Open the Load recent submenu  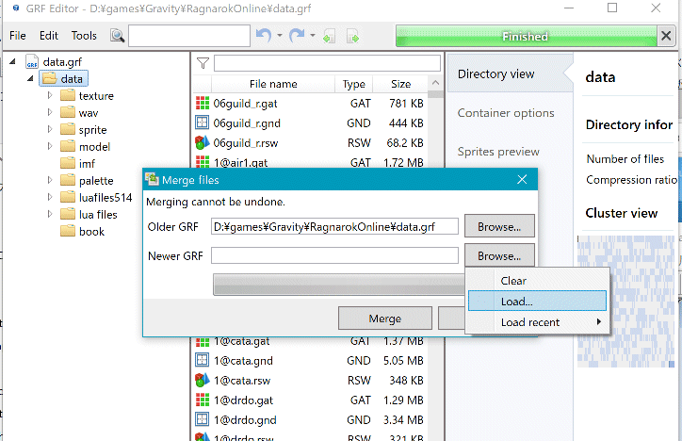pyautogui.click(x=537, y=322)
